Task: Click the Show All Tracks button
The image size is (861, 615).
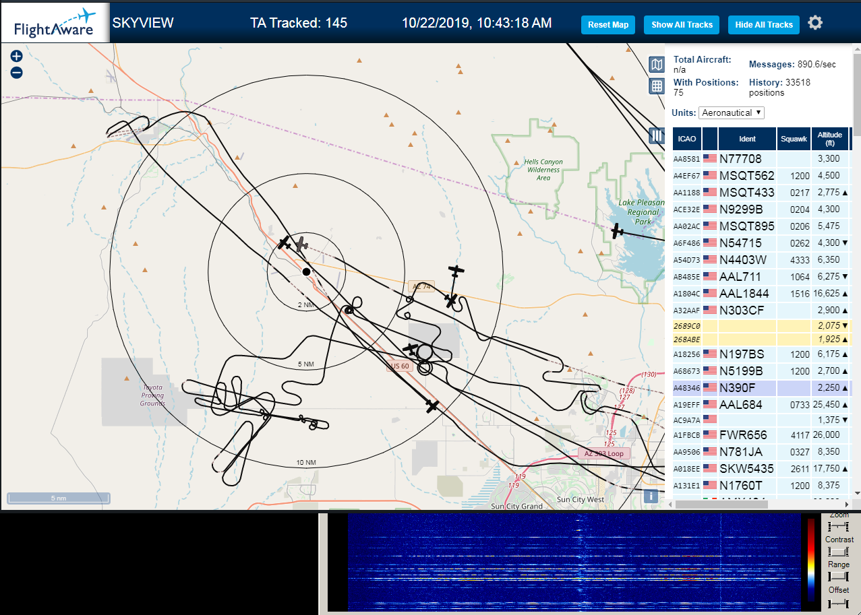Action: (682, 25)
